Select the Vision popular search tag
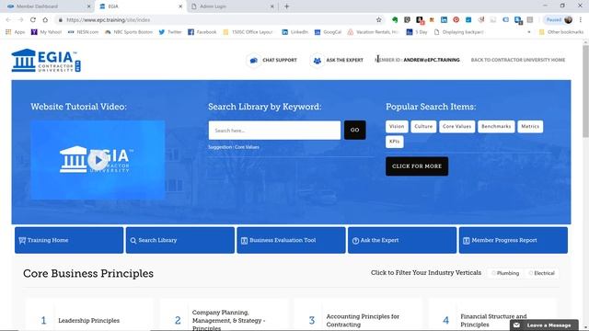Image resolution: width=589 pixels, height=331 pixels. click(x=397, y=127)
